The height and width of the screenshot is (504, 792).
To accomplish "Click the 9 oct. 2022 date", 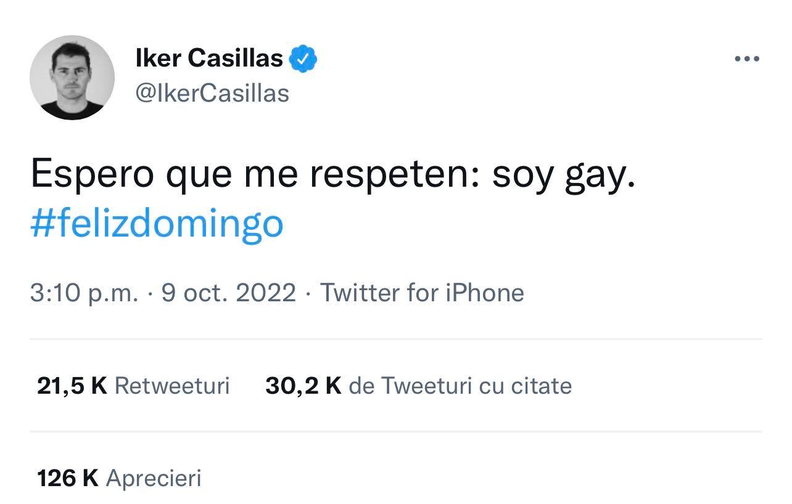I will (x=228, y=292).
